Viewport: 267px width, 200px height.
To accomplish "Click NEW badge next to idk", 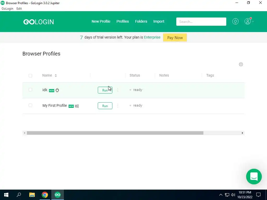I will point(52,90).
